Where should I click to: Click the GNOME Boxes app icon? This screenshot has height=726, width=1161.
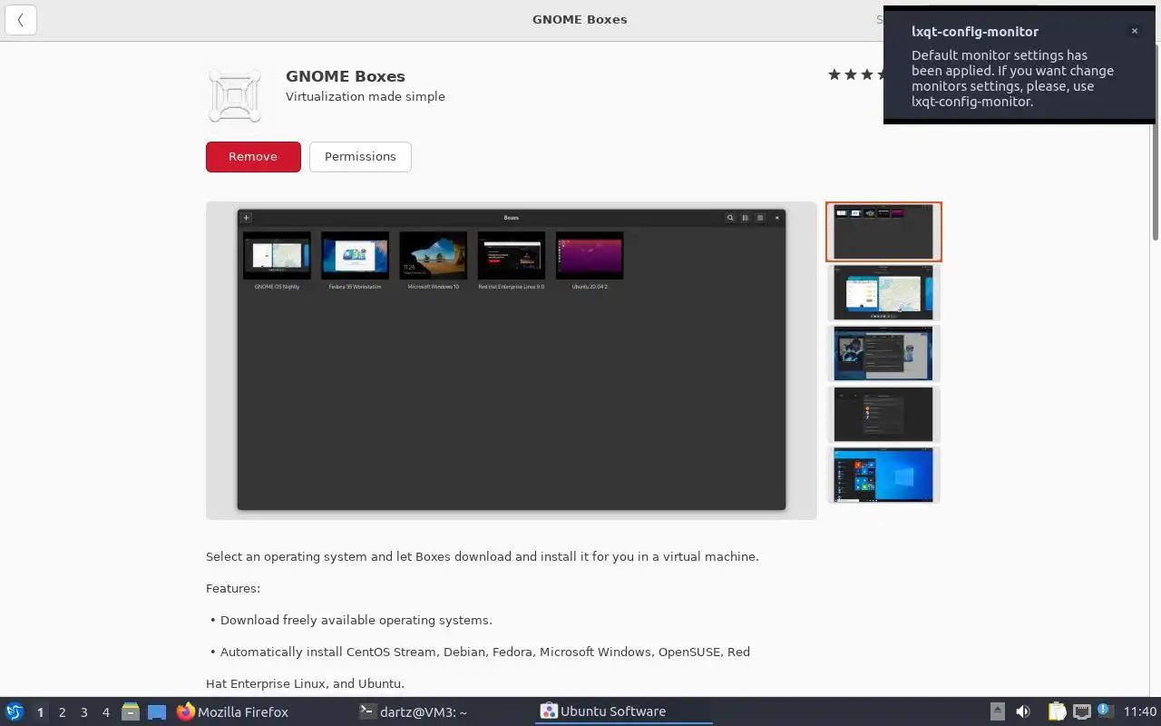click(235, 95)
